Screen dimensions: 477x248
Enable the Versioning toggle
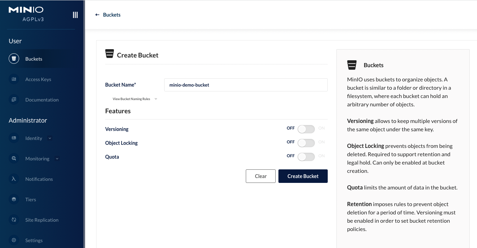pyautogui.click(x=306, y=129)
